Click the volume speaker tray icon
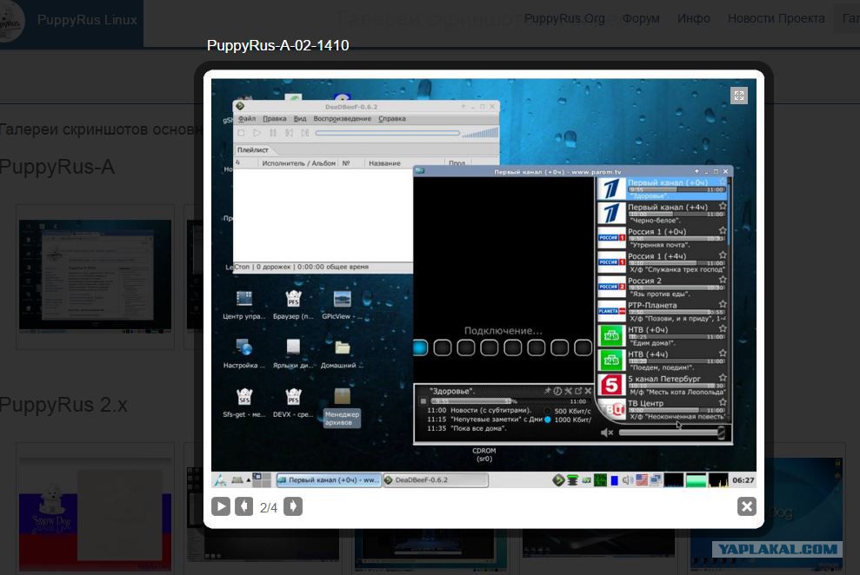 pos(628,480)
